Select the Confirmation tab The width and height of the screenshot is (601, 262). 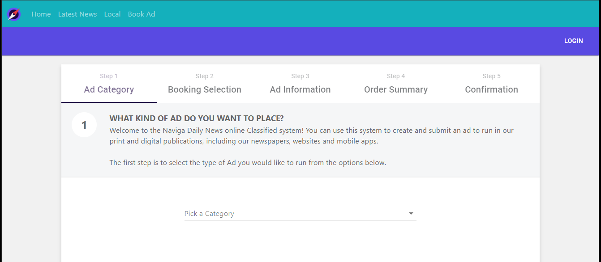pyautogui.click(x=491, y=89)
